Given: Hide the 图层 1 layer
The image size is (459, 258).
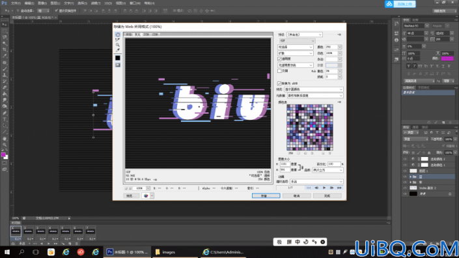Looking at the screenshot, I should (x=405, y=171).
